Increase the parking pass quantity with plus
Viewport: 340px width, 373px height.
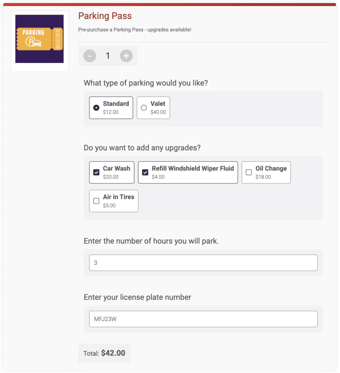(x=126, y=56)
